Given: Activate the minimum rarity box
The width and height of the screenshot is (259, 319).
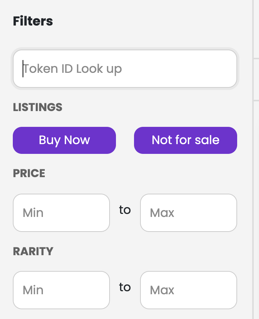Looking at the screenshot, I should click(61, 290).
